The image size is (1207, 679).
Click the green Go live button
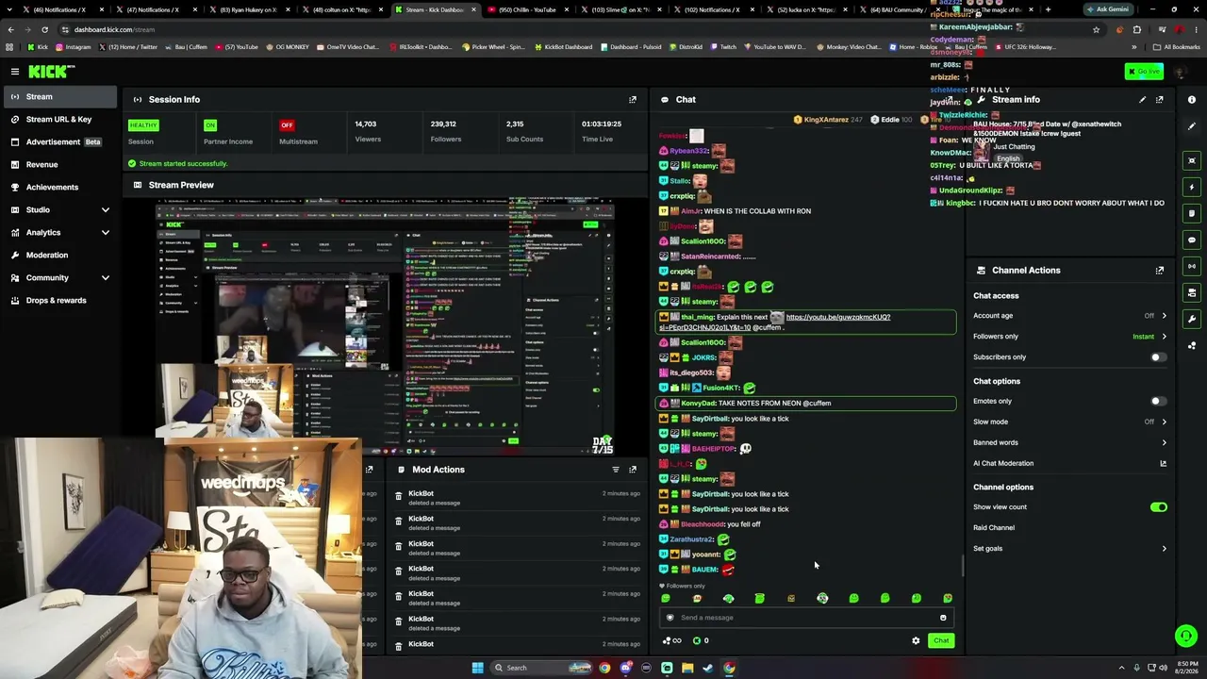point(1145,72)
